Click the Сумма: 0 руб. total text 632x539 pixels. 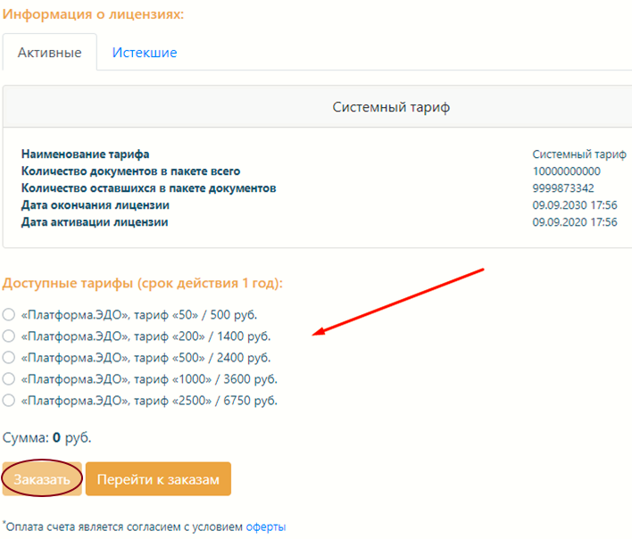[47, 438]
